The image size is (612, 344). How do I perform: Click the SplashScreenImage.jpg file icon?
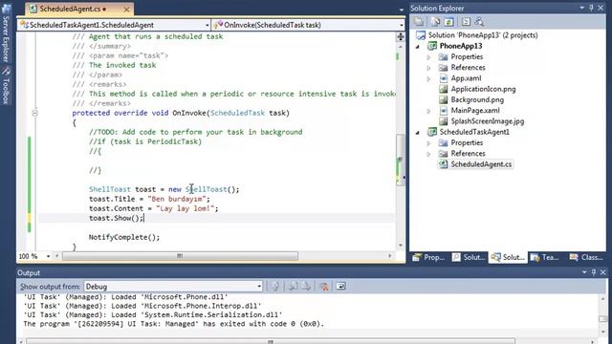click(443, 121)
